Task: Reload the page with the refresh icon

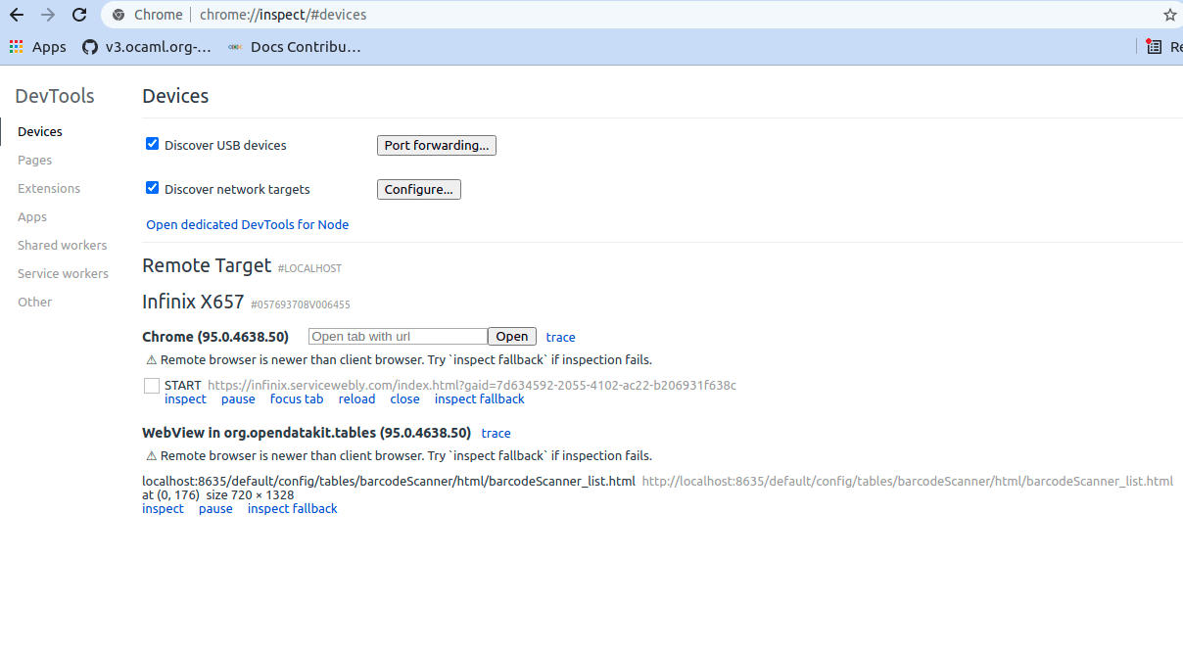Action: [x=79, y=15]
